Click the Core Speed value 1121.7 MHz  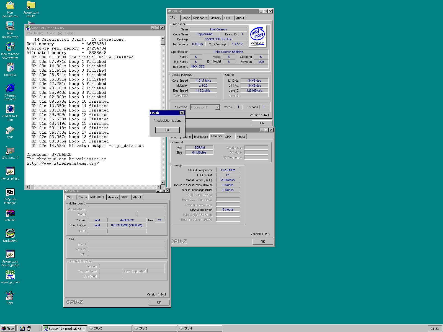tap(203, 81)
